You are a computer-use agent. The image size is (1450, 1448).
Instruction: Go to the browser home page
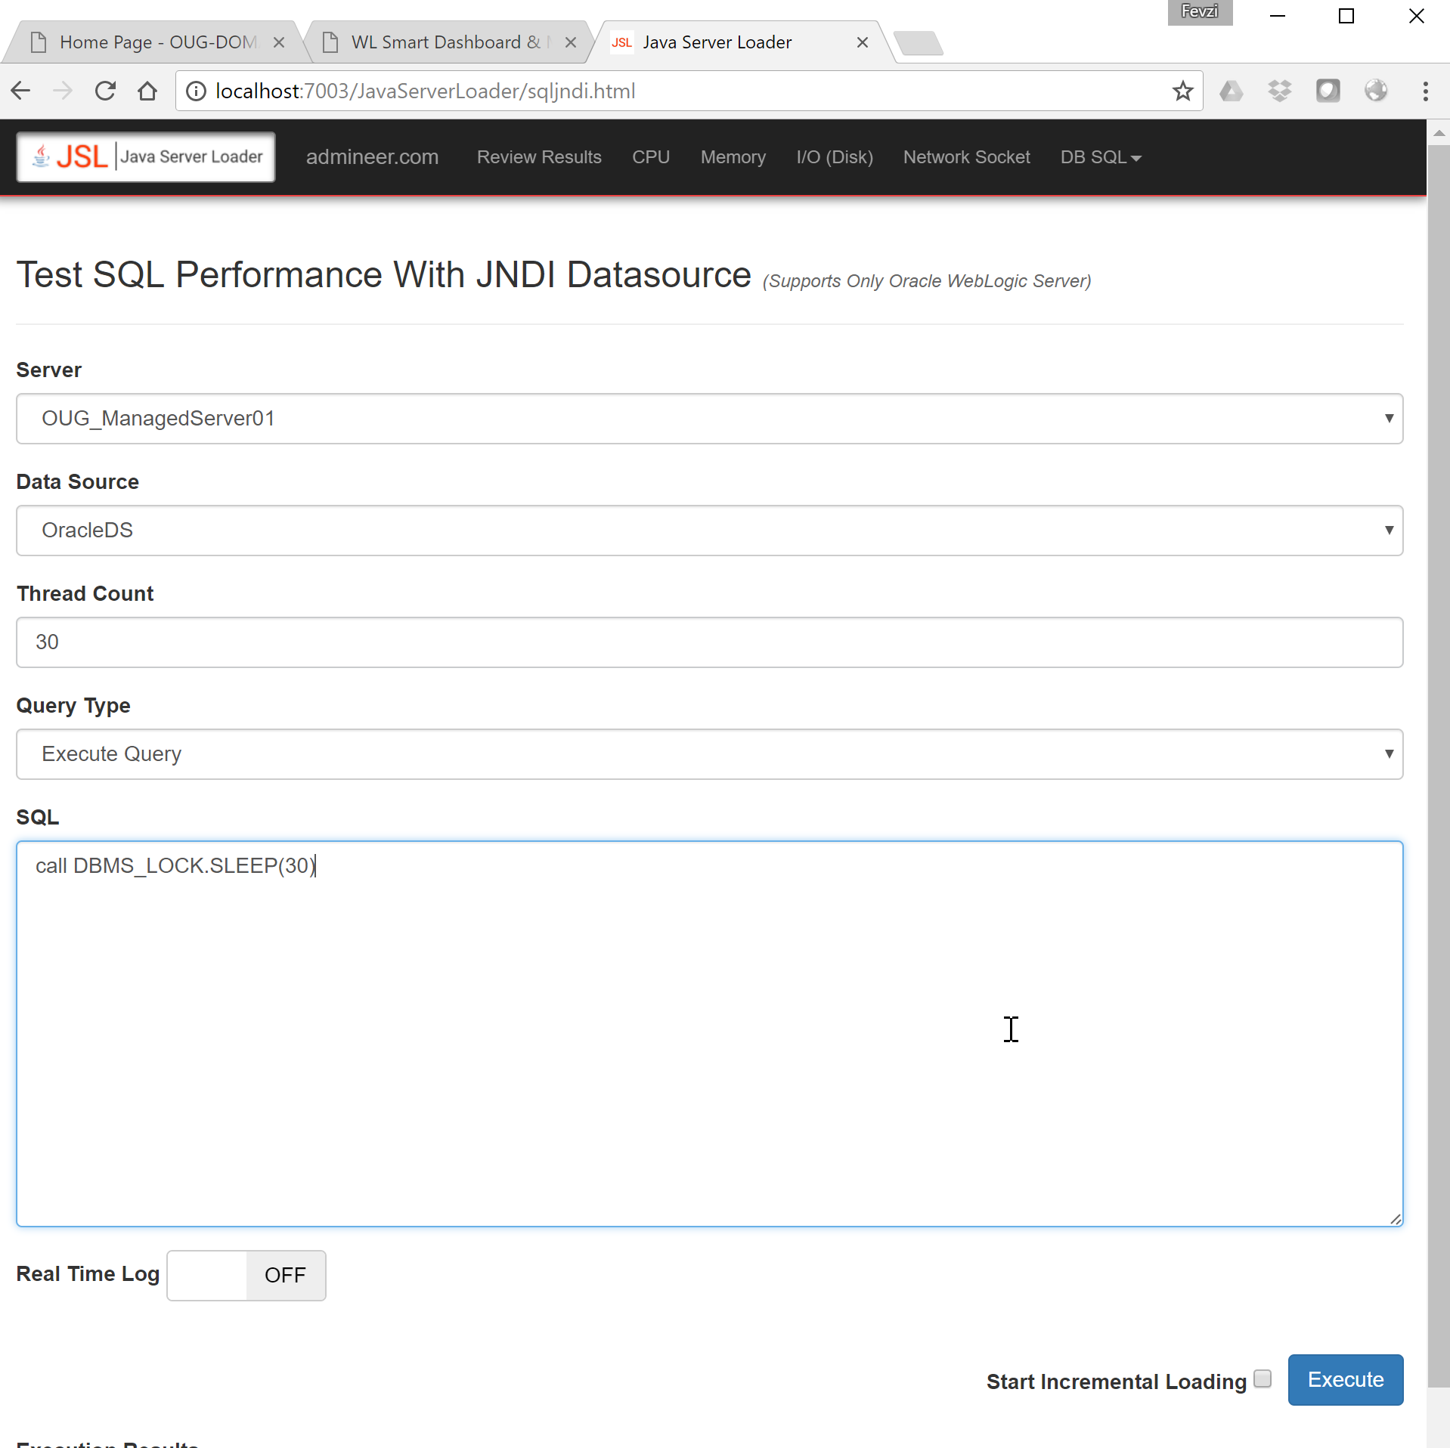coord(147,91)
